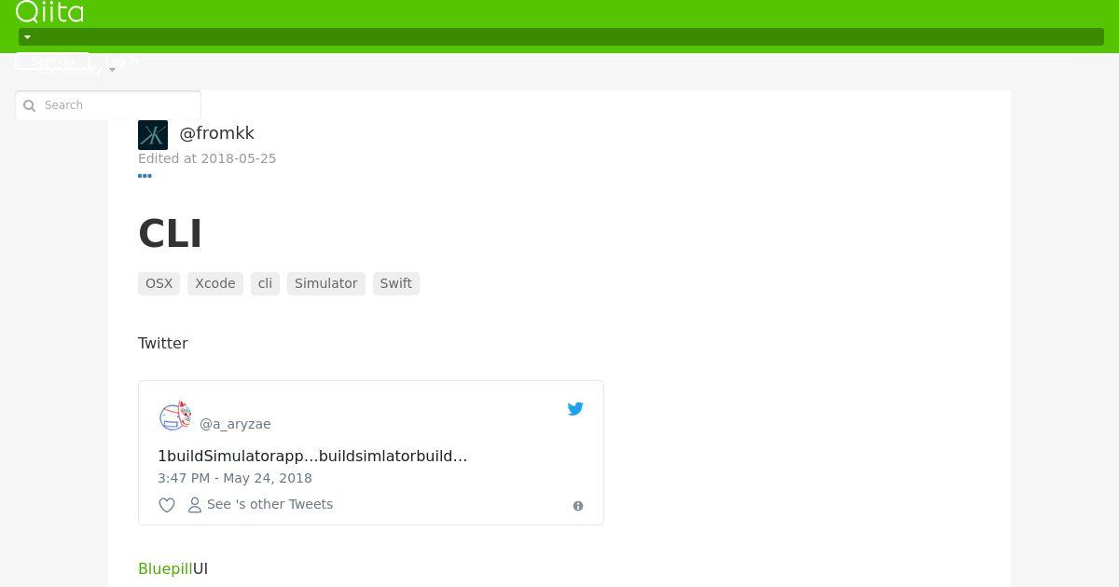
Task: Click the tweet timestamp 3:47 PM - May 24, 2018
Action: click(x=235, y=478)
